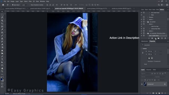Select the Lasso tool
The height and width of the screenshot is (95, 169).
2,17
